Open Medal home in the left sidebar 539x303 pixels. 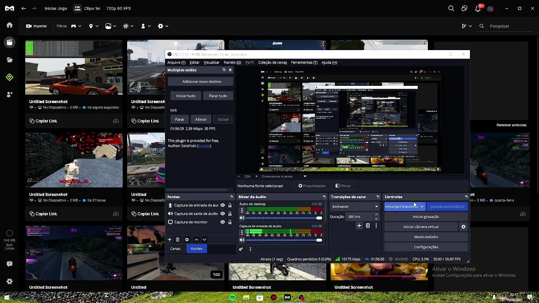(9, 25)
